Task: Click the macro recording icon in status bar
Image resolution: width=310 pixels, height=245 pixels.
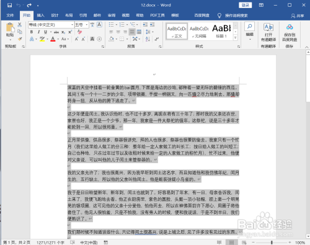Action: tap(105, 243)
